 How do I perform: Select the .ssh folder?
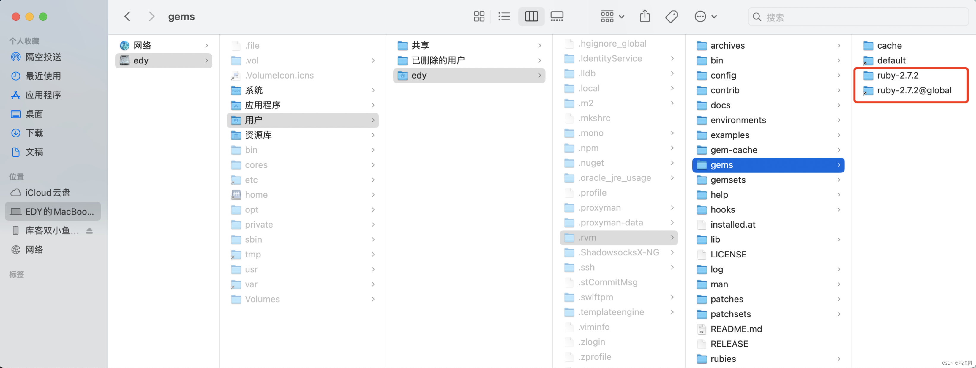tap(586, 268)
